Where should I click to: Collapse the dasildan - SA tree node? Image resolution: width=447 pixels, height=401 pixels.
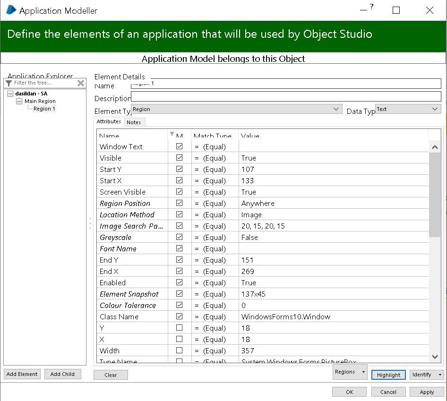point(10,94)
